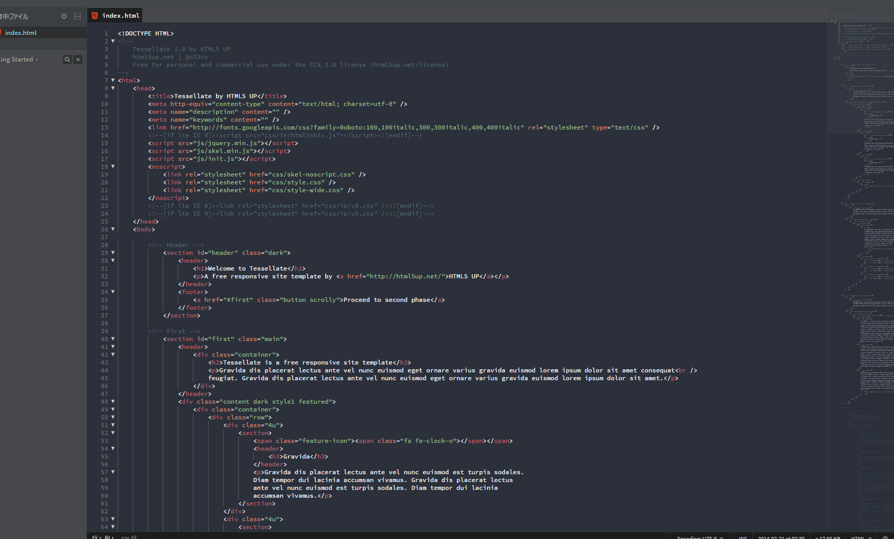Open working files gear settings menu
894x539 pixels.
(x=64, y=16)
